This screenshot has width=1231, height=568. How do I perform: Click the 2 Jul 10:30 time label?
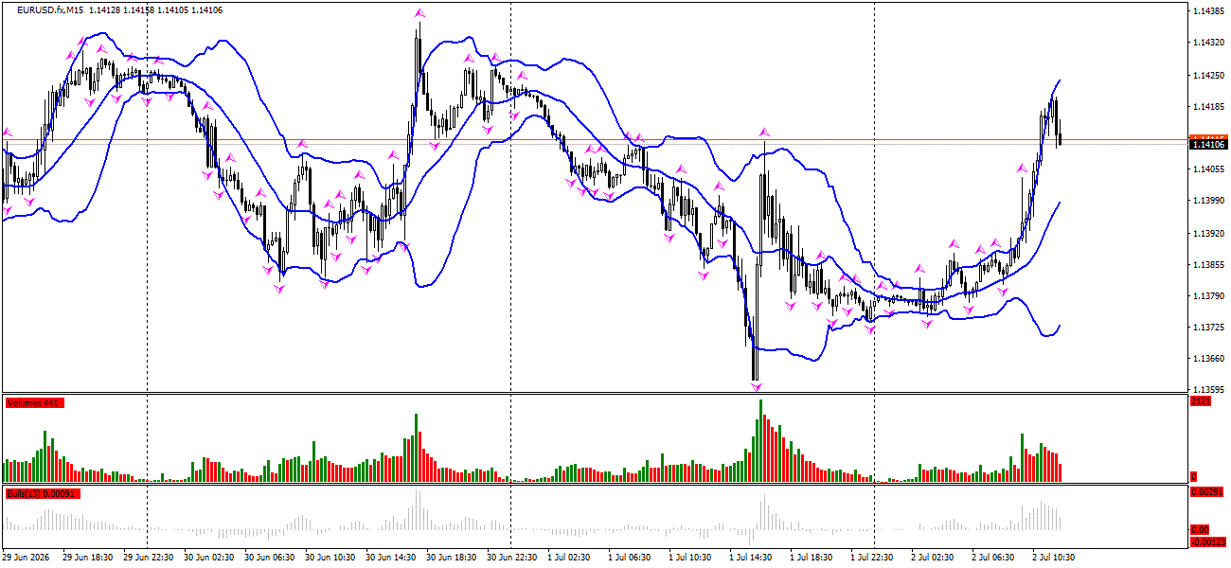point(1055,558)
